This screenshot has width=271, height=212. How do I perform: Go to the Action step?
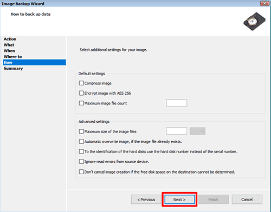(x=10, y=39)
